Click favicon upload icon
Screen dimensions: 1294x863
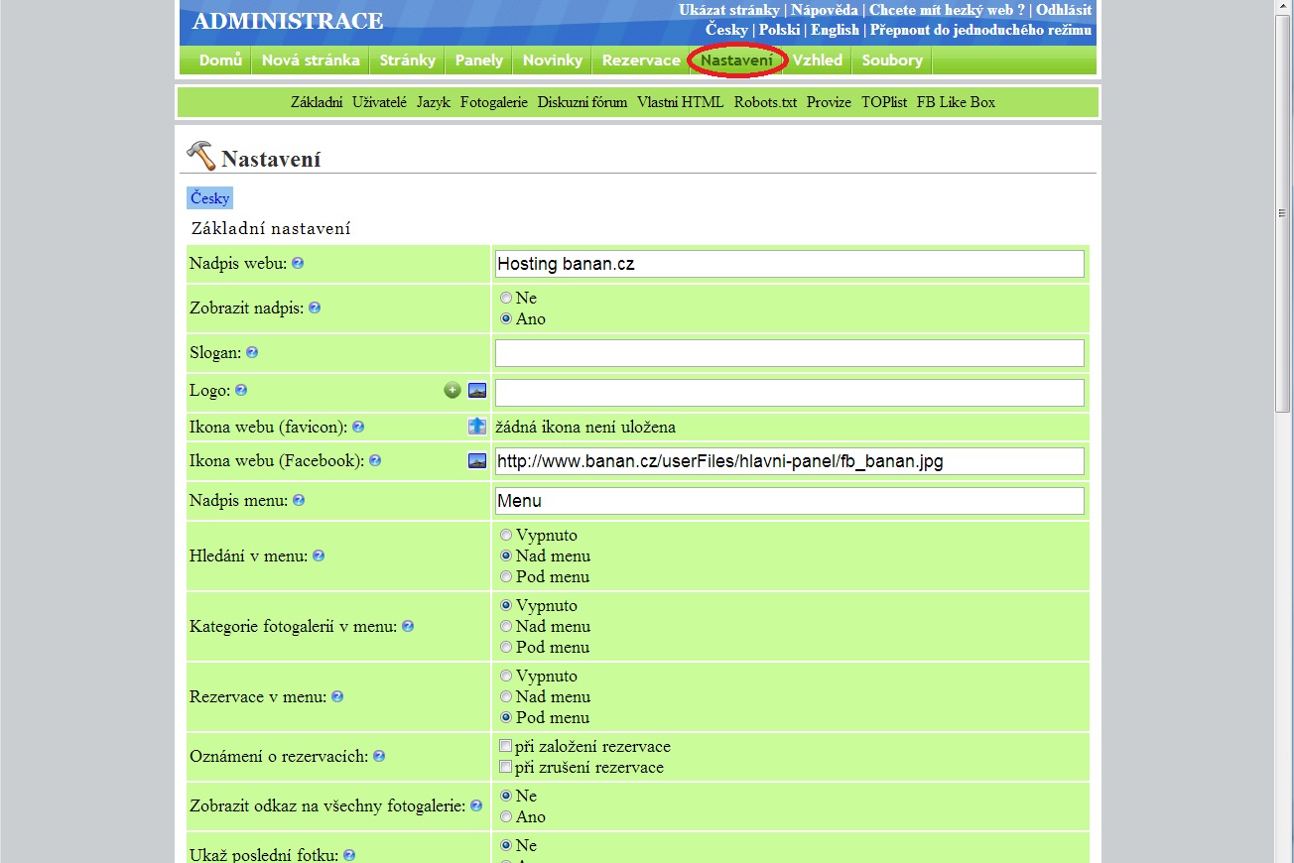click(x=477, y=427)
